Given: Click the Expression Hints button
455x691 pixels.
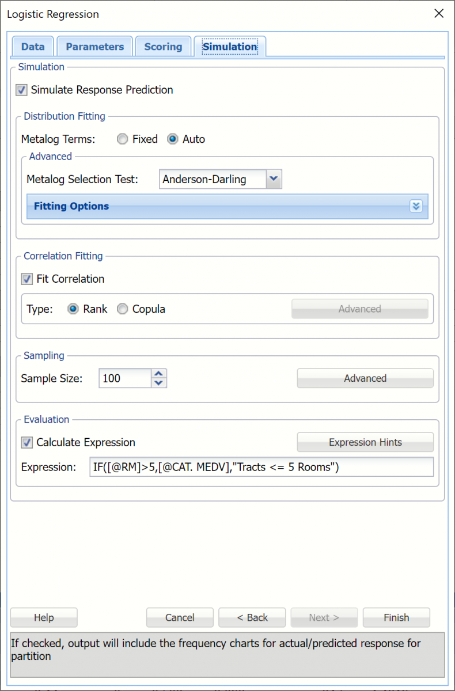Looking at the screenshot, I should click(365, 442).
